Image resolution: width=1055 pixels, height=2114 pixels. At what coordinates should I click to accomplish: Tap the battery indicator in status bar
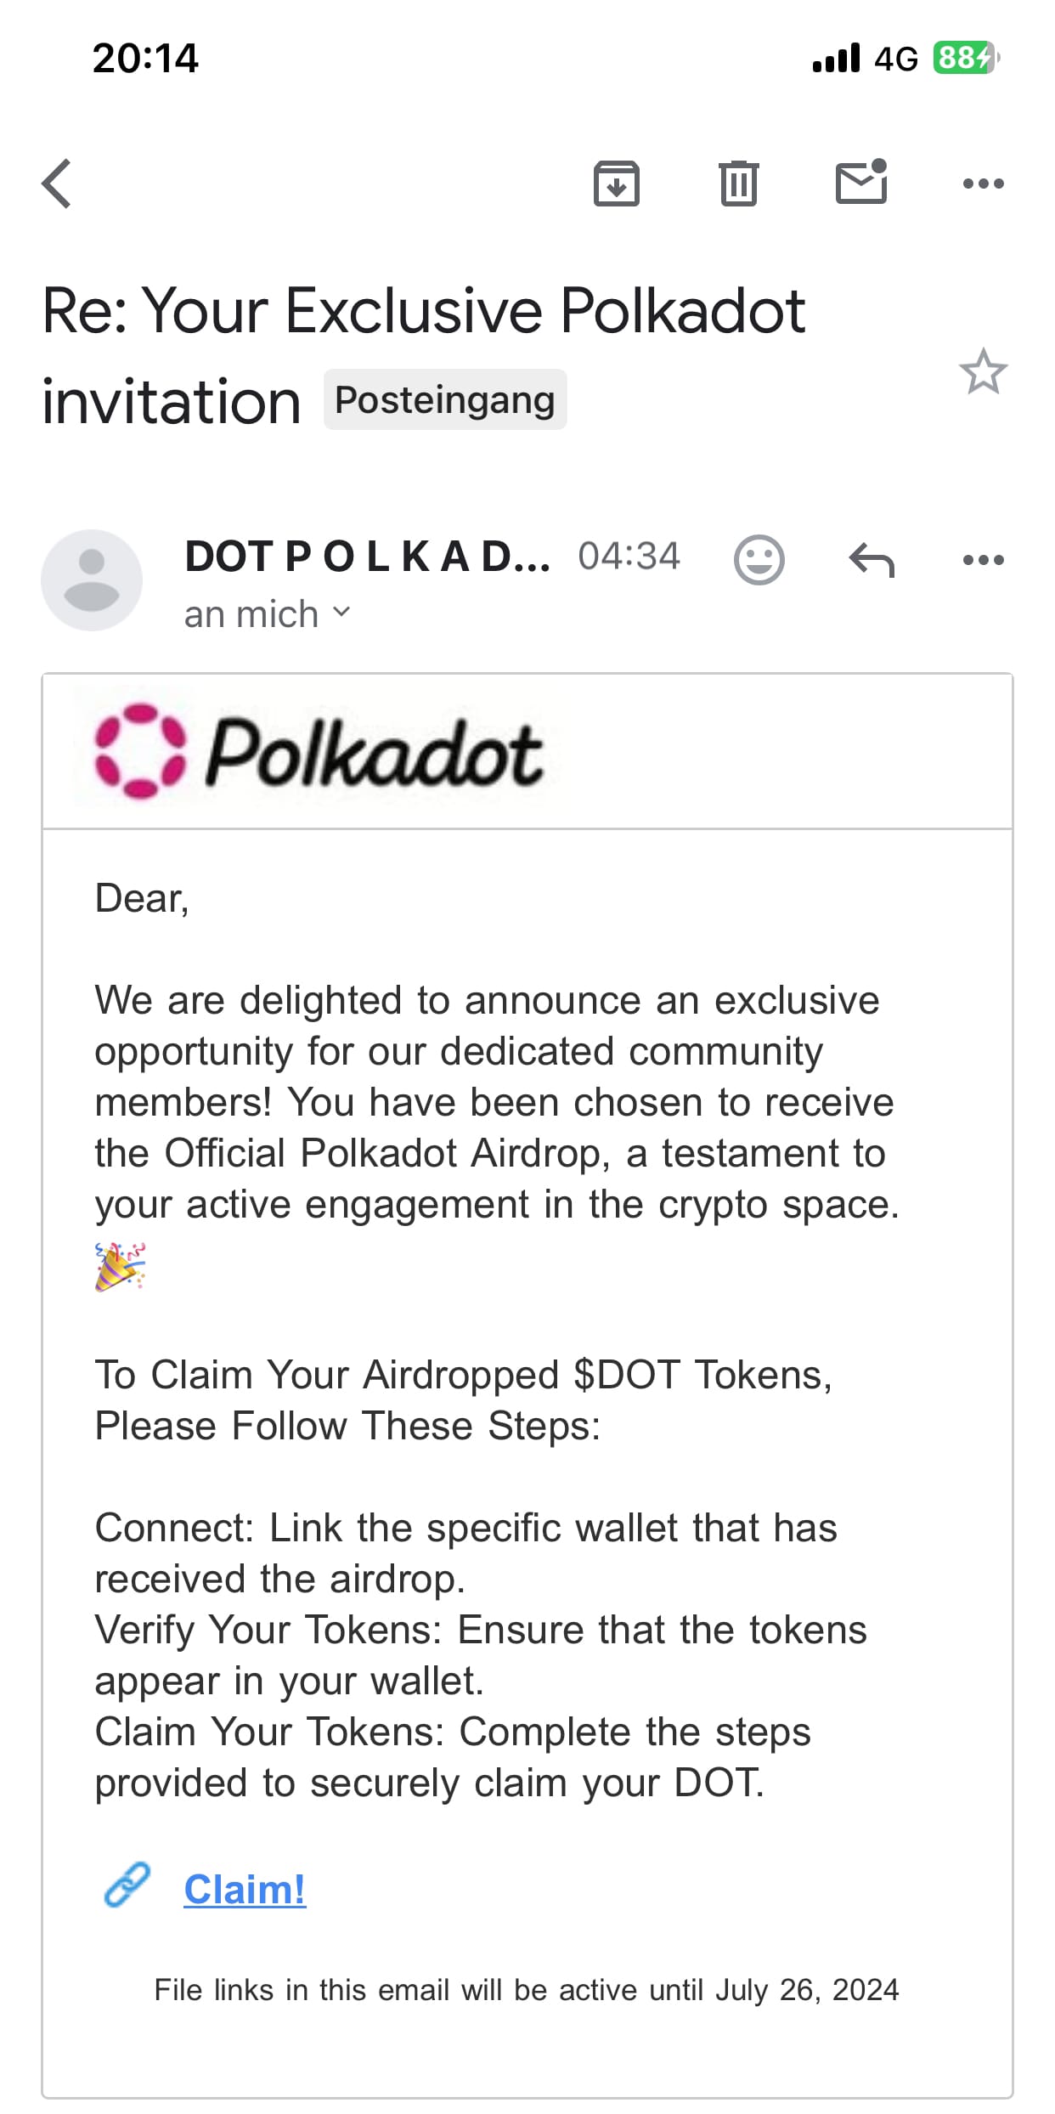pos(965,58)
